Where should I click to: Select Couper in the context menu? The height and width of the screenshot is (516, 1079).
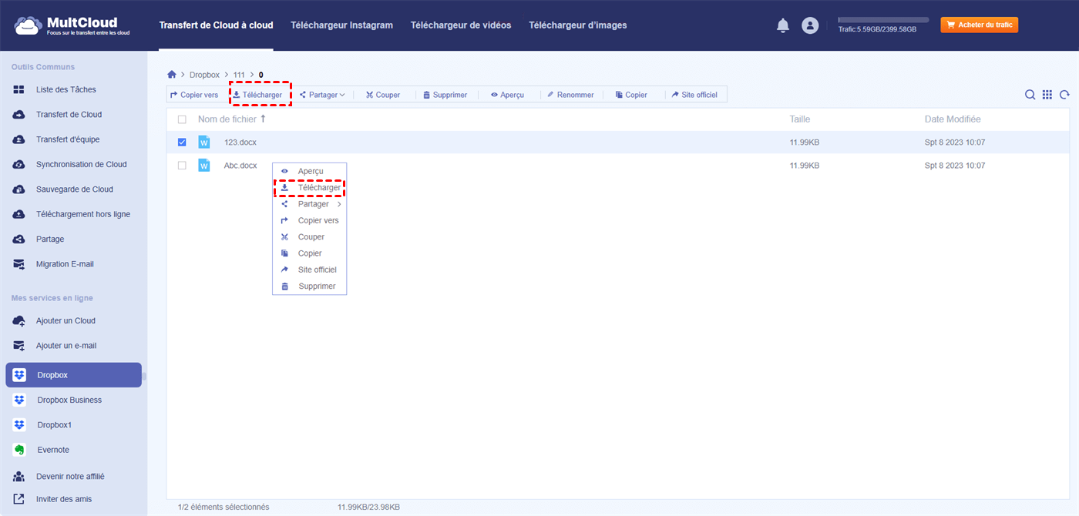click(310, 237)
